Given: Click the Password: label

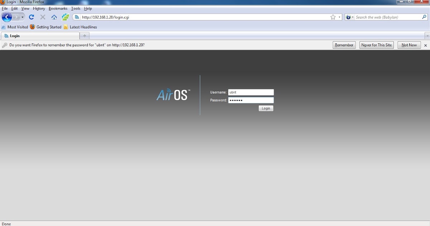Looking at the screenshot, I should (x=218, y=100).
